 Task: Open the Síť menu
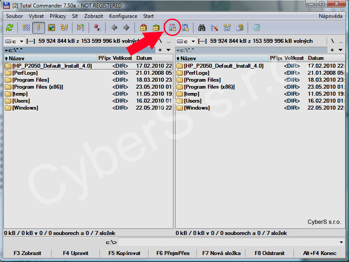click(x=75, y=16)
